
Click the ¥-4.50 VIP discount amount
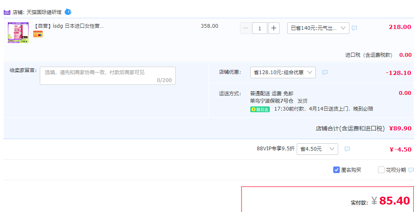[400, 149]
